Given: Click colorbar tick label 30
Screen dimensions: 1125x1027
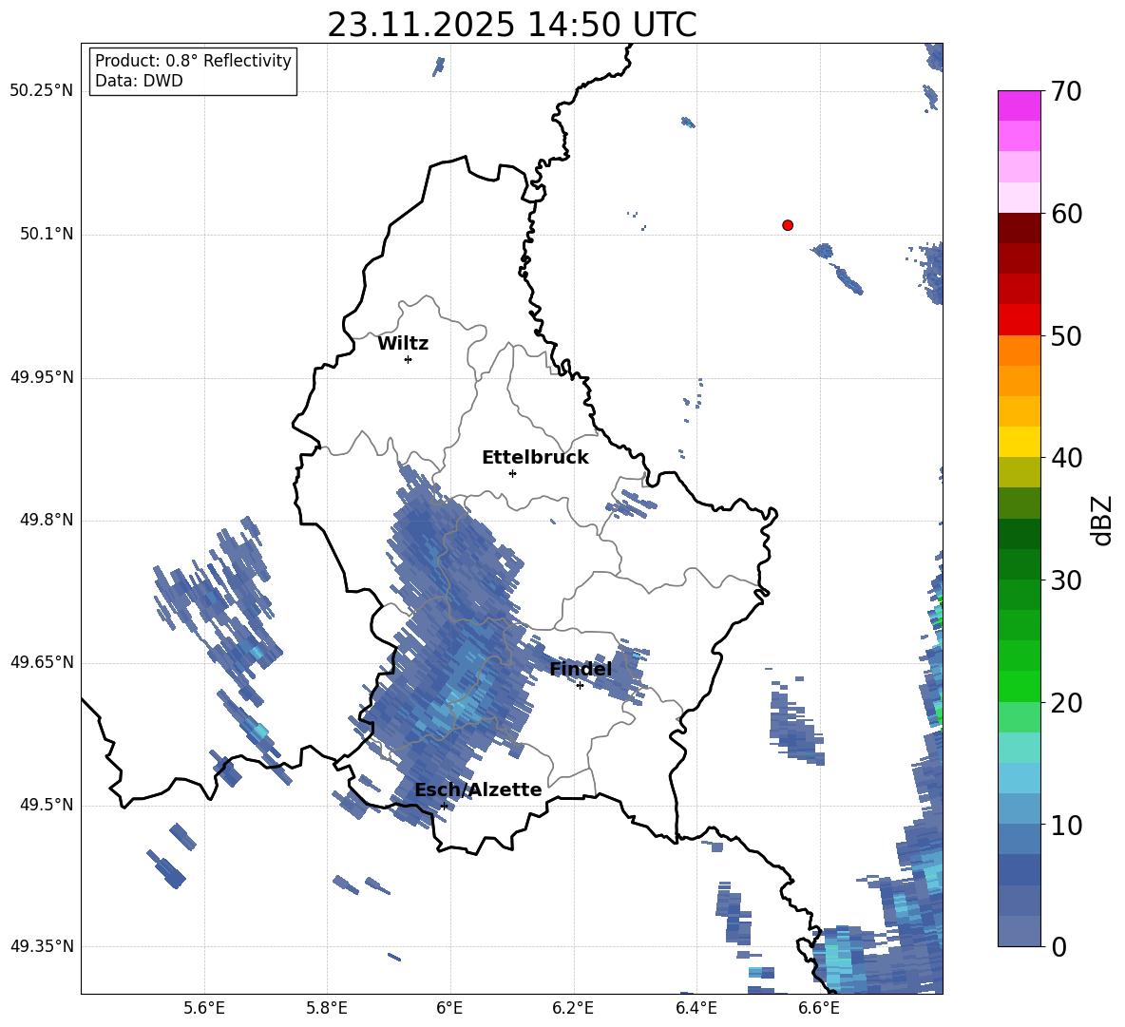Looking at the screenshot, I should point(1066,580).
